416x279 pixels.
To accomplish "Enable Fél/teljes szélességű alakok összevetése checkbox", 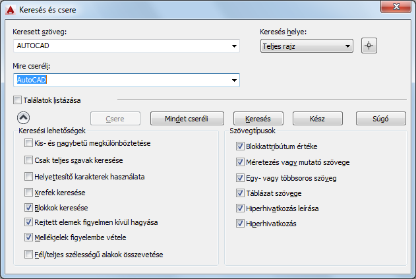I will [x=28, y=255].
